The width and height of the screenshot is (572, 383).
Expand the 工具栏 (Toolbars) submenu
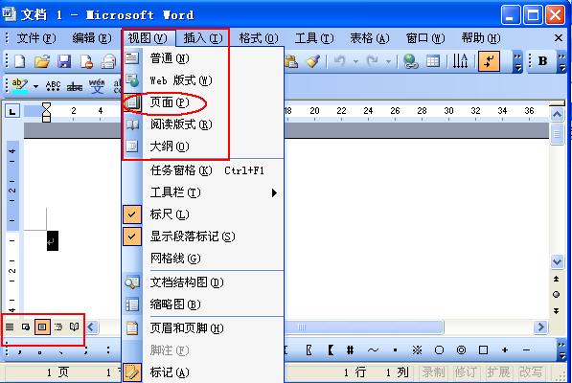tap(203, 192)
